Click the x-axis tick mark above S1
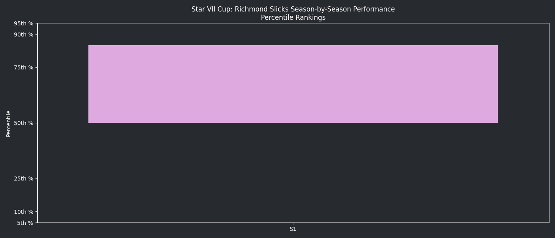Viewport: 555px width, 238px height. coord(293,224)
